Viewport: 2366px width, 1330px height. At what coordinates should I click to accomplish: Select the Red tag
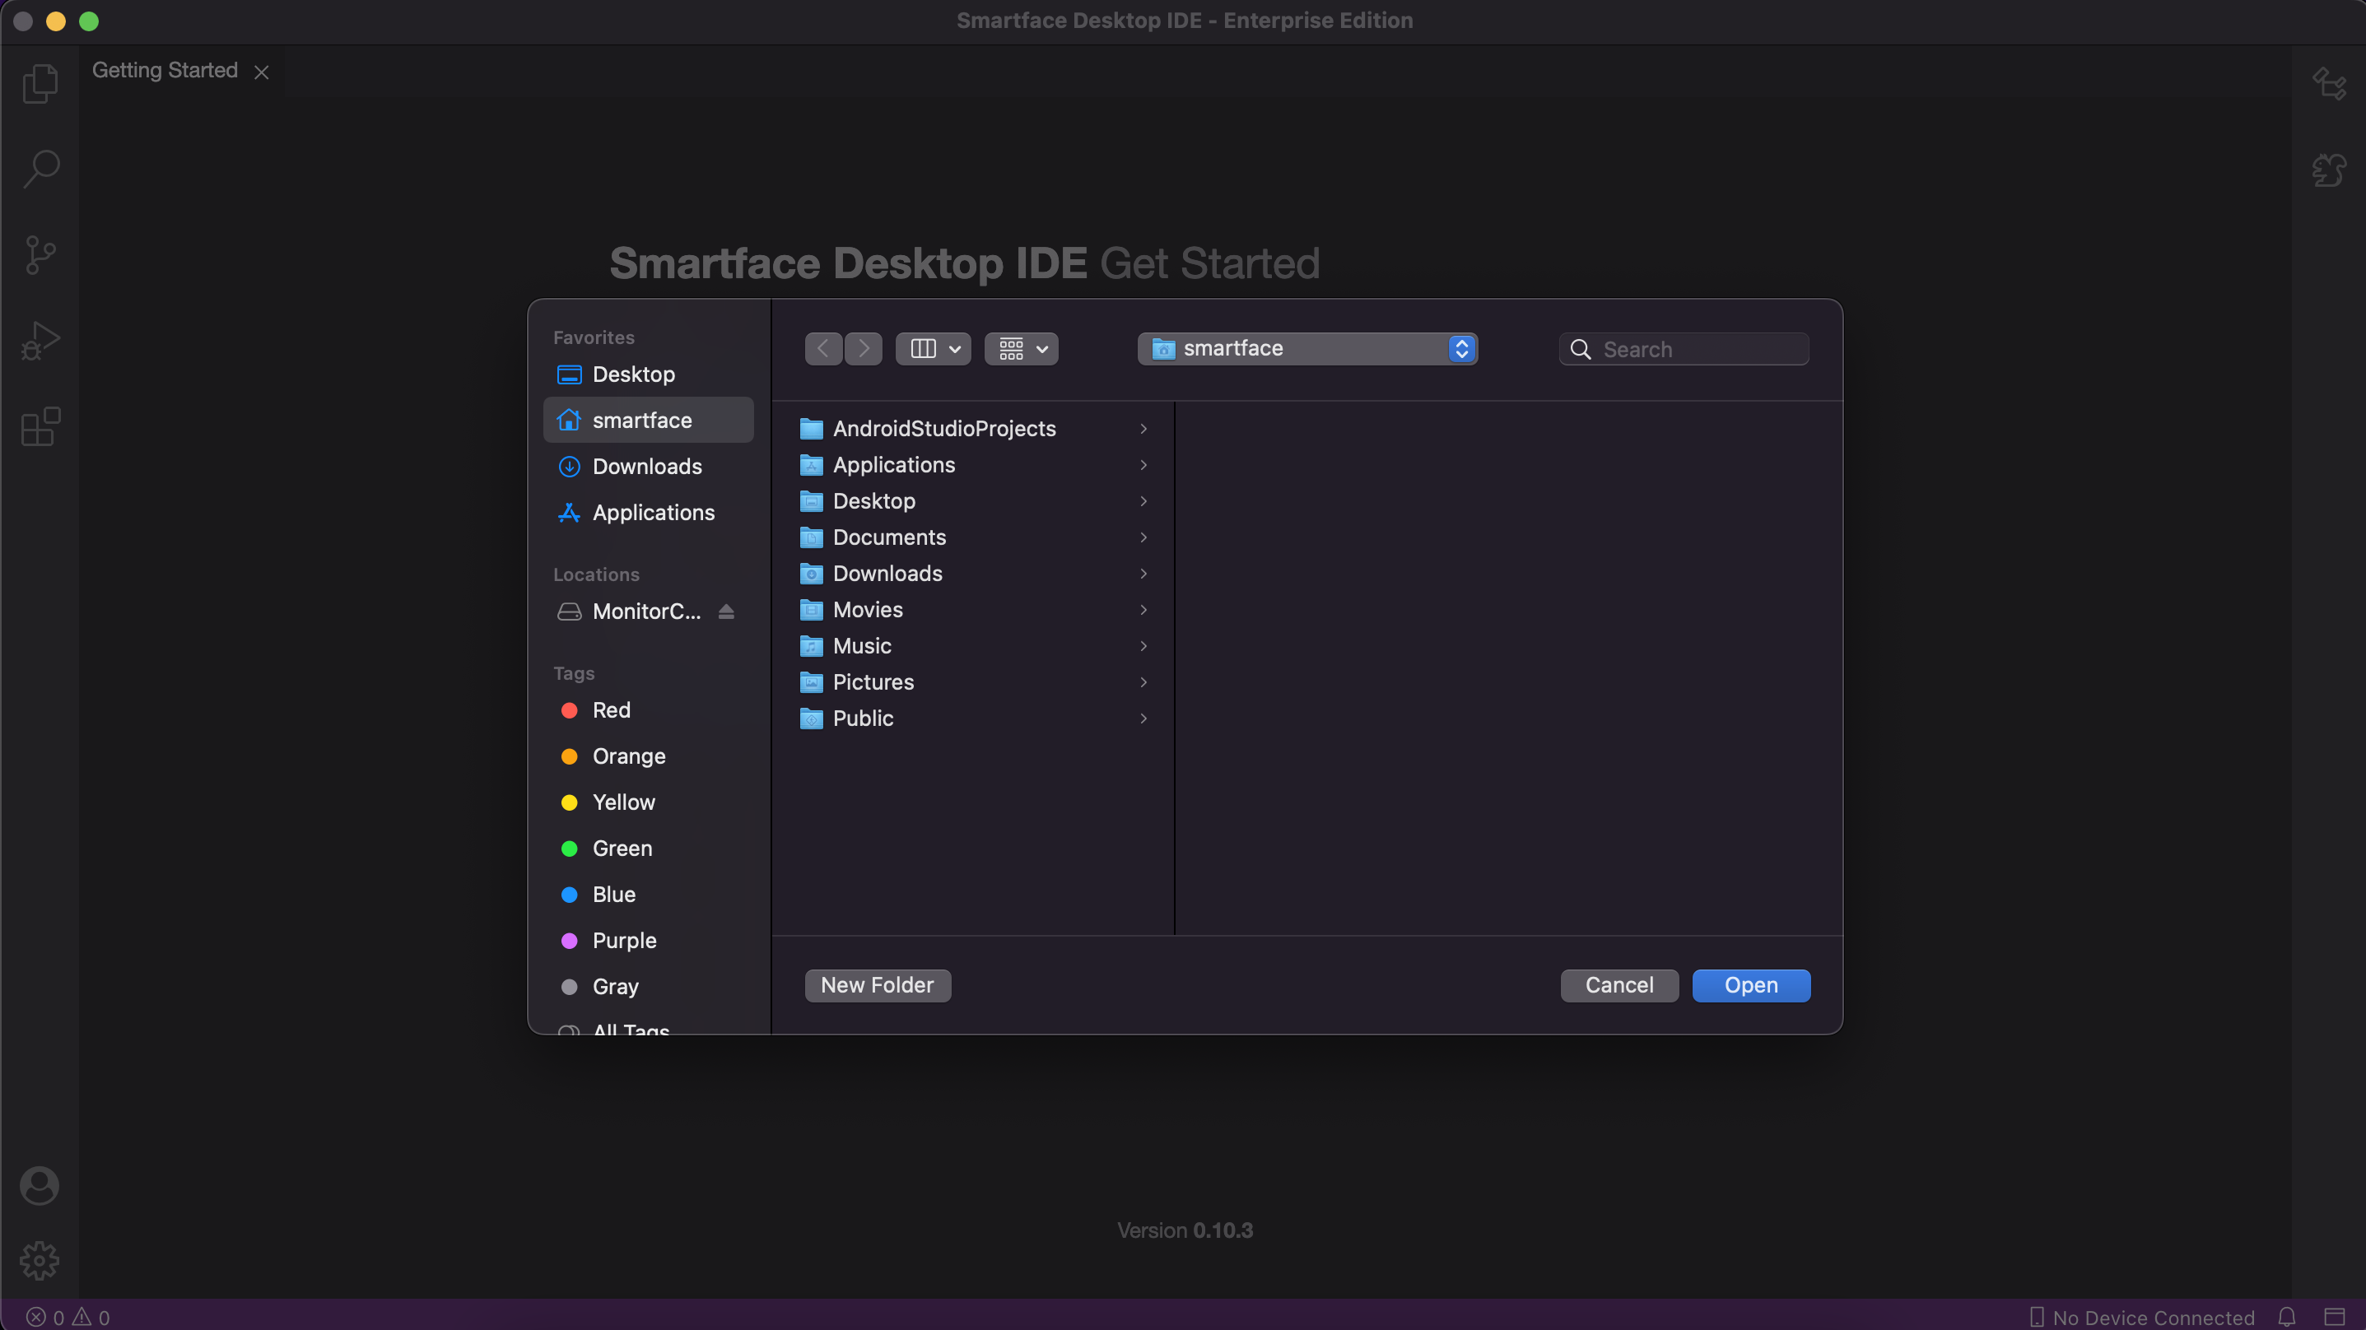click(649, 710)
